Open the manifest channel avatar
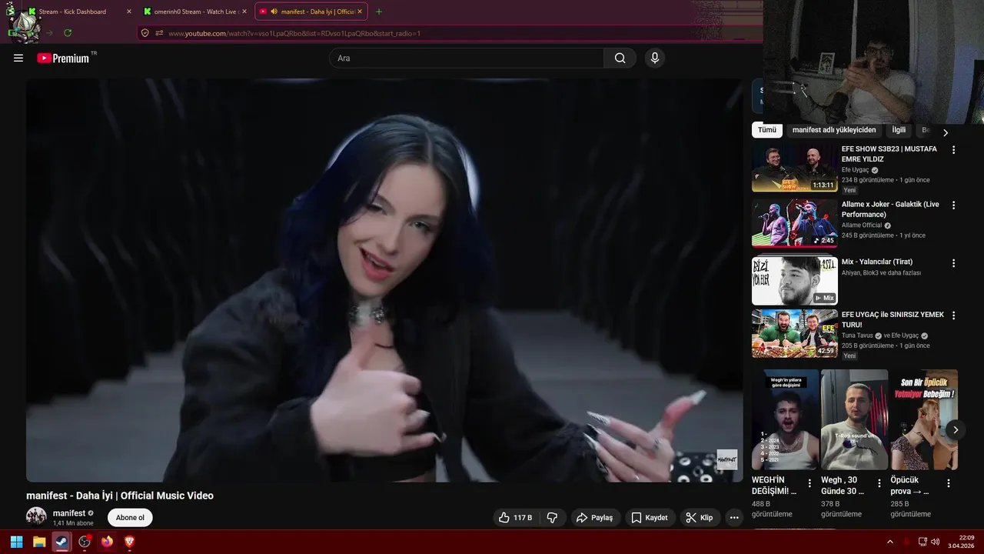The height and width of the screenshot is (554, 984). click(36, 517)
